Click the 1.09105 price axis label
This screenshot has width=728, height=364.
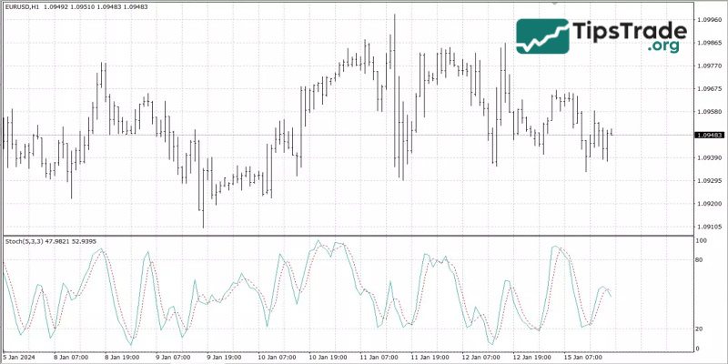click(708, 227)
